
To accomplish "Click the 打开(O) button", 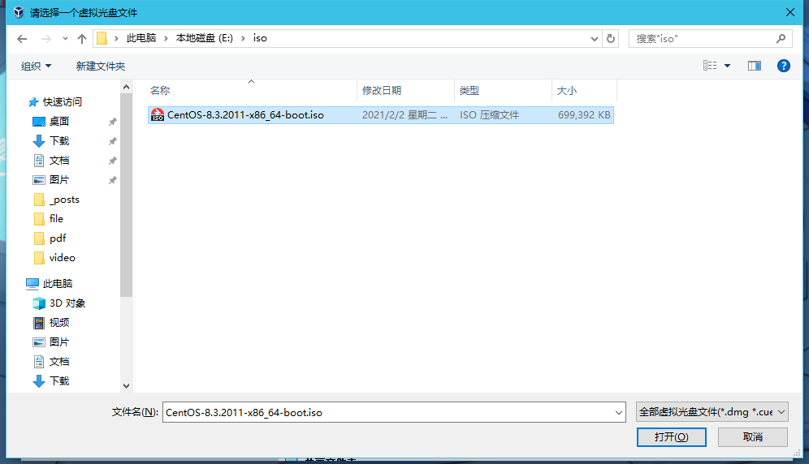I will [671, 437].
